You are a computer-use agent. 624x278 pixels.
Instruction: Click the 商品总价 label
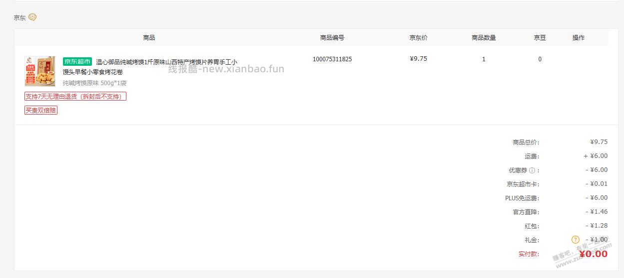[526, 142]
